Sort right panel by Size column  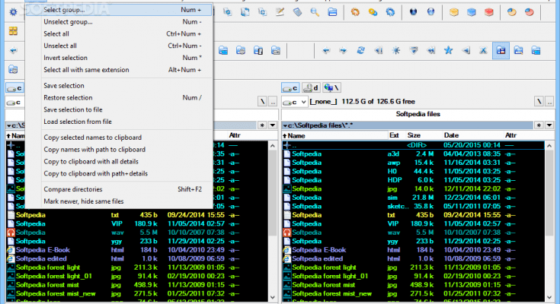414,135
